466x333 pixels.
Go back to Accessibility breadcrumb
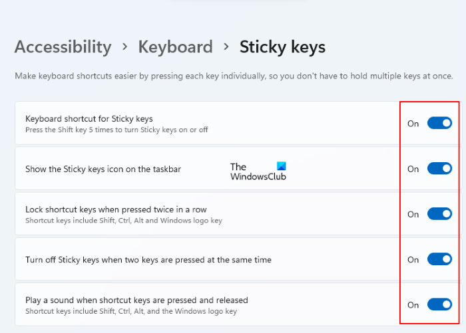point(63,47)
